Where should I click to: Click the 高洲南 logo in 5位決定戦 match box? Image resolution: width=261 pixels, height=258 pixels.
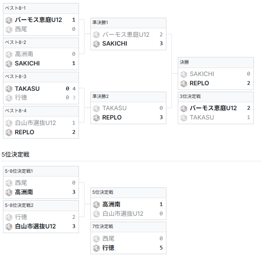tap(96, 204)
